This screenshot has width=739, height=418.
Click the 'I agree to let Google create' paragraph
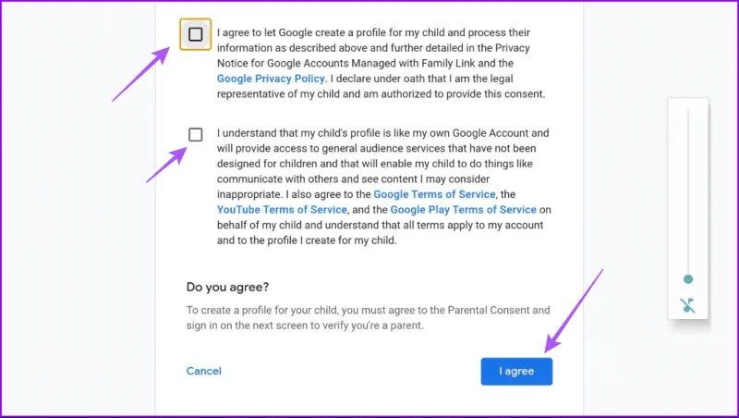coord(382,63)
